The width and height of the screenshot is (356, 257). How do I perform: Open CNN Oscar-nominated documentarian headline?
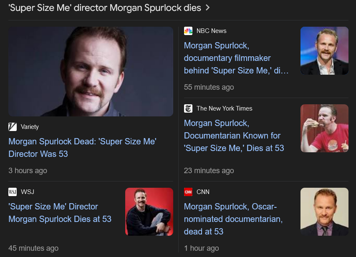(233, 219)
